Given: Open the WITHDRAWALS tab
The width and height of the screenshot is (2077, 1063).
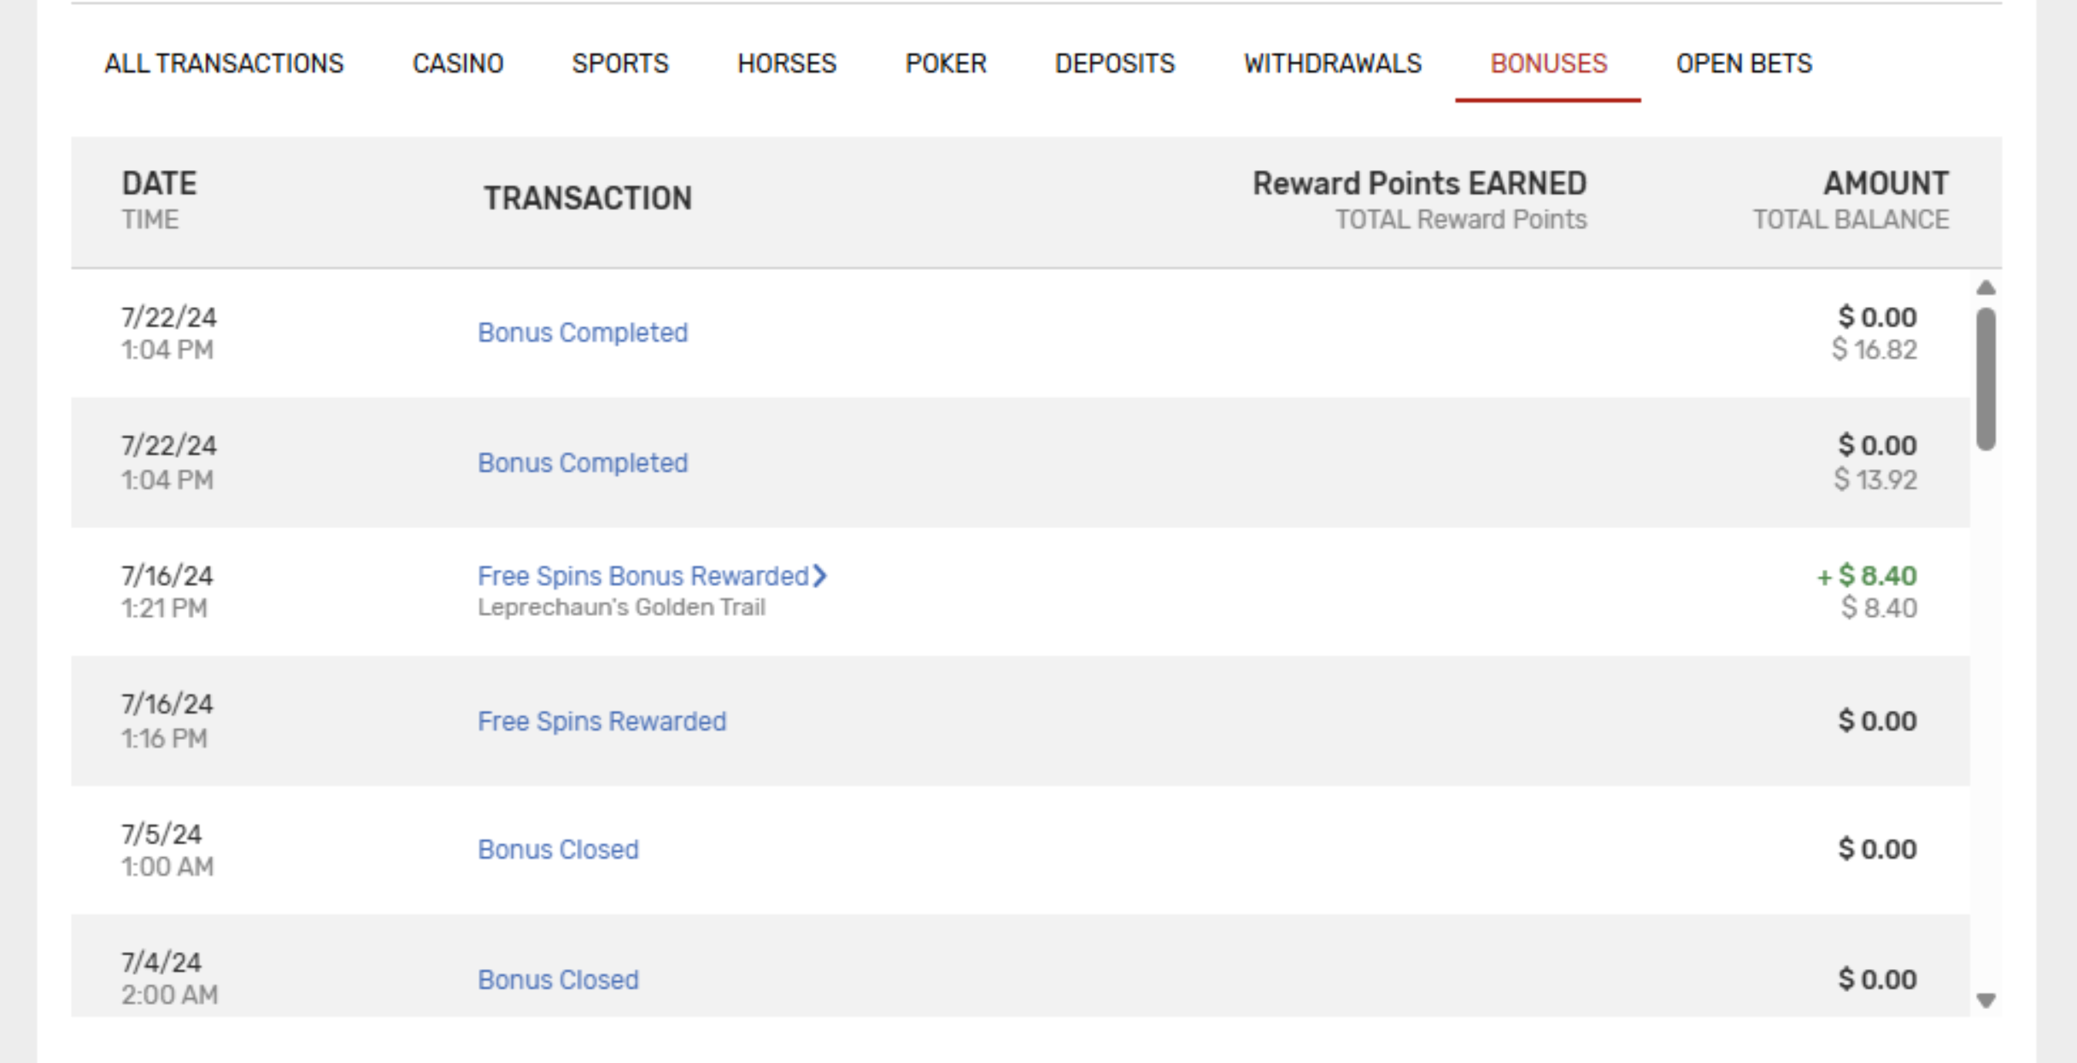Looking at the screenshot, I should click(x=1333, y=63).
